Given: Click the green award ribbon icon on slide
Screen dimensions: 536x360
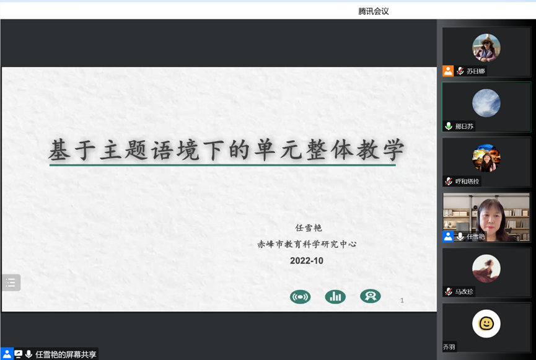Looking at the screenshot, I should pos(371,296).
